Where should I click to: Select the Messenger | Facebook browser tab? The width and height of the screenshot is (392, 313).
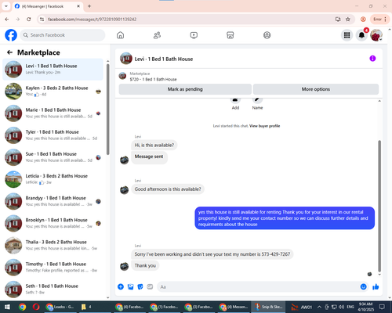[x=47, y=6]
